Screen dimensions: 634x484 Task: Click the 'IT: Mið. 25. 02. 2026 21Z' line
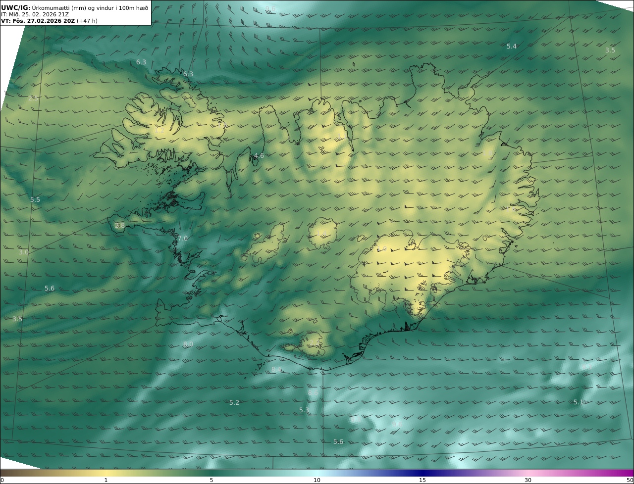pyautogui.click(x=35, y=14)
